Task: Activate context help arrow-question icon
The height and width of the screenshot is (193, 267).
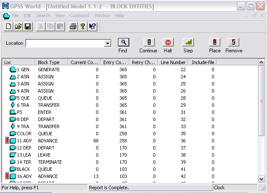Action: point(92,27)
